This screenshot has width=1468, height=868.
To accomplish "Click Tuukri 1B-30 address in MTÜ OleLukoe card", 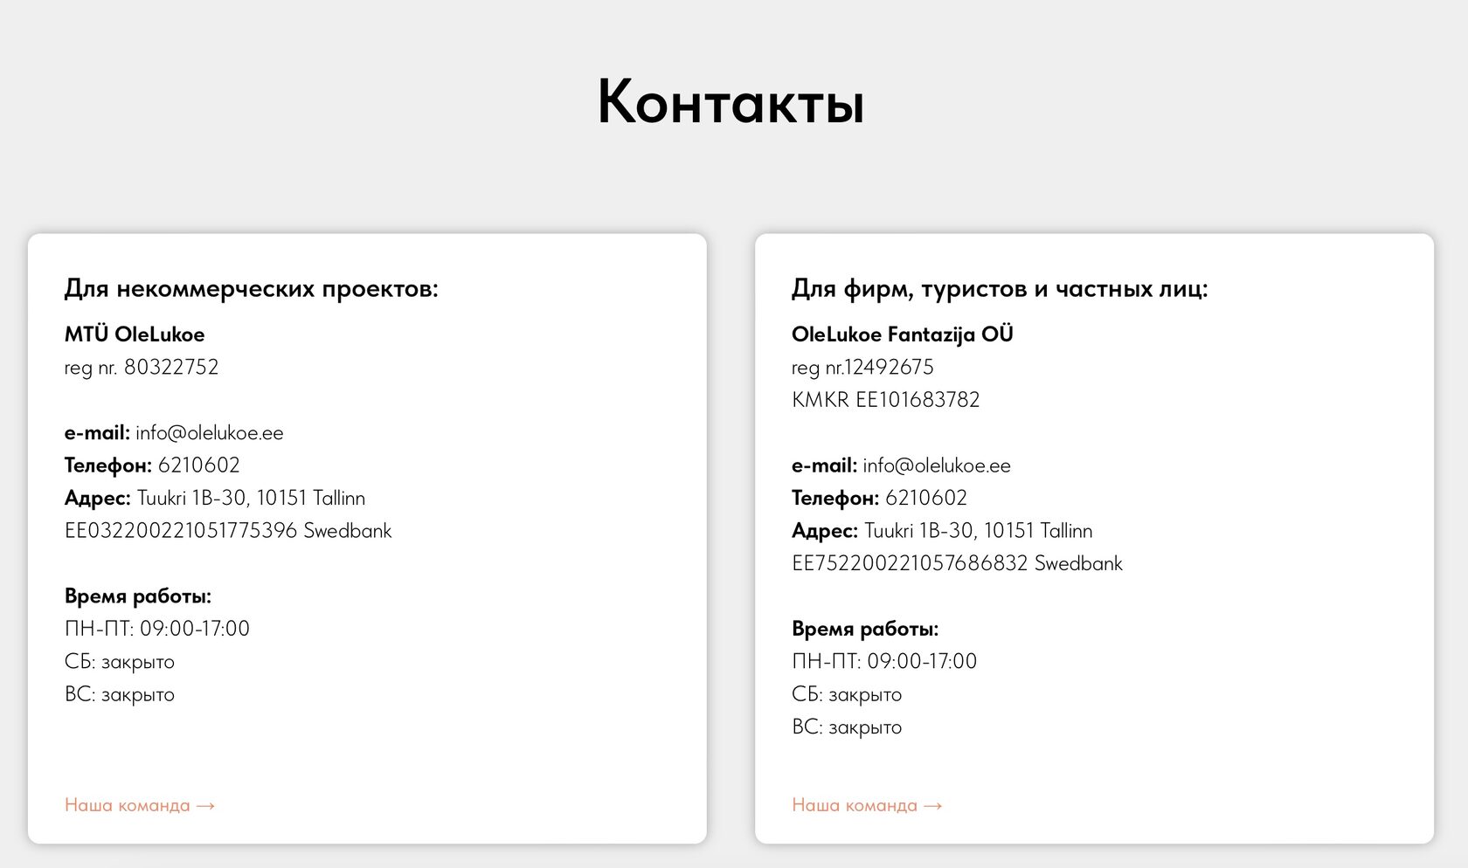I will coord(251,499).
